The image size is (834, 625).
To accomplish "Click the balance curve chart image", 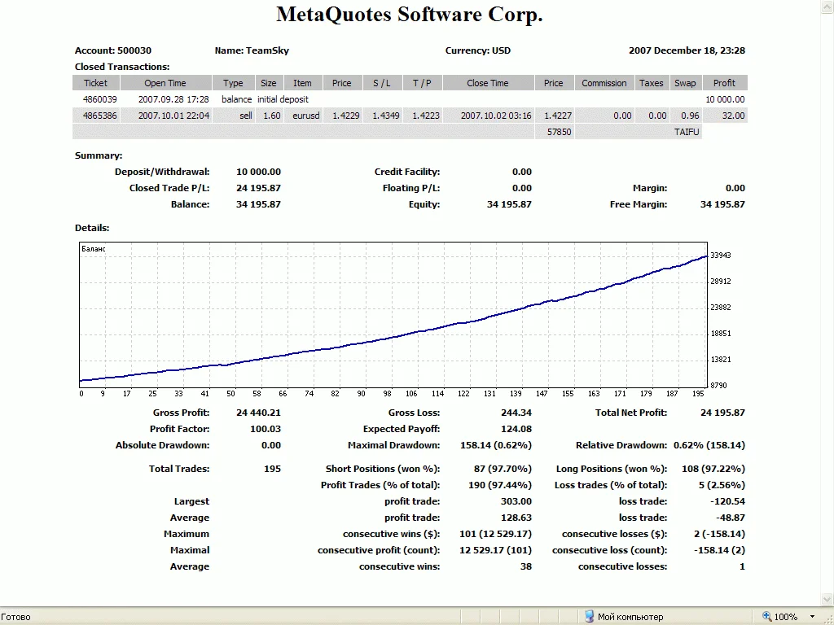I will click(393, 313).
